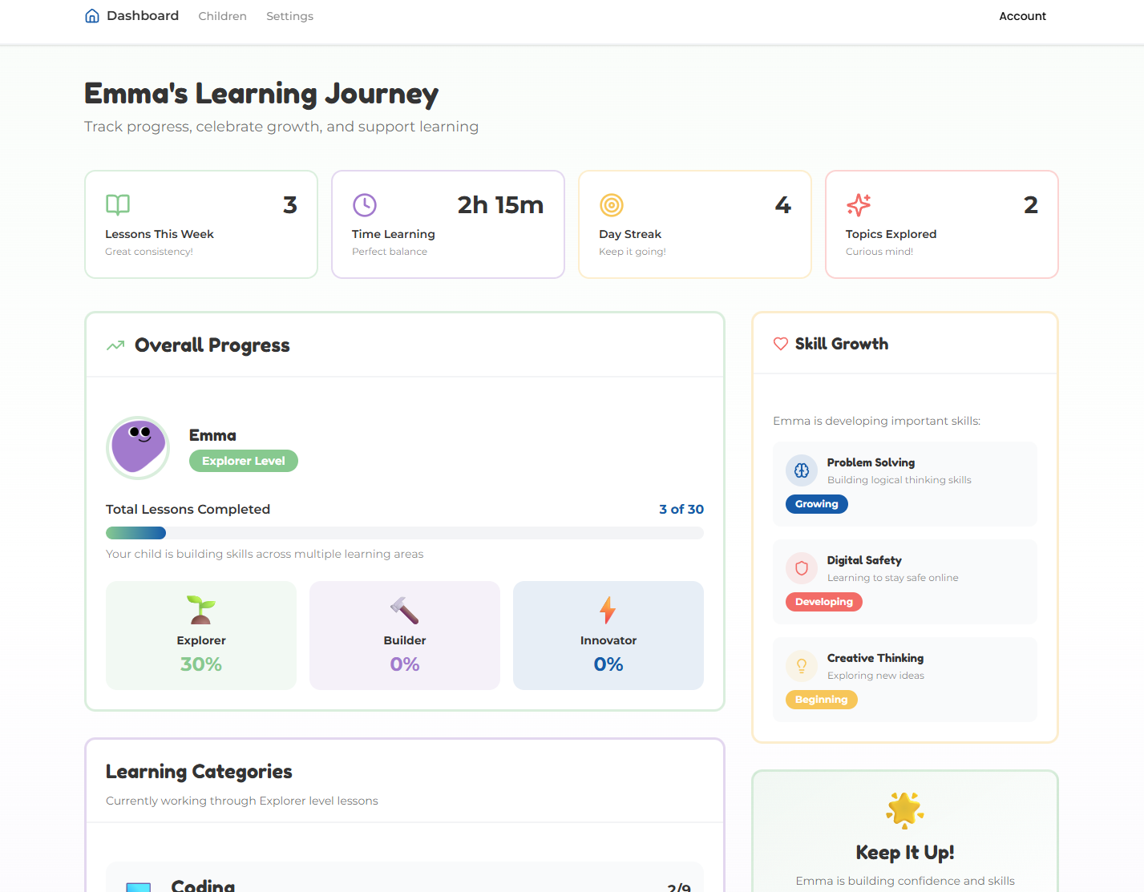Viewport: 1144px width, 892px height.
Task: Click the green book icon on Lessons This Week
Action: coord(118,205)
